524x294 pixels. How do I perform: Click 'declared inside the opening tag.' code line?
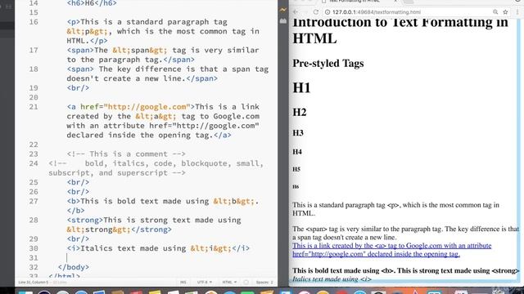(x=140, y=136)
